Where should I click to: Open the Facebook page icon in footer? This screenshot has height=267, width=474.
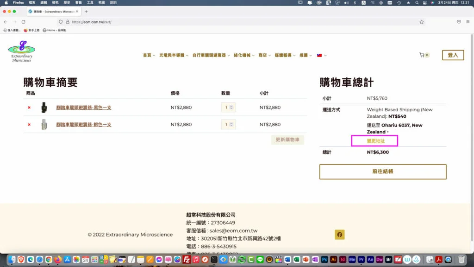point(339,235)
